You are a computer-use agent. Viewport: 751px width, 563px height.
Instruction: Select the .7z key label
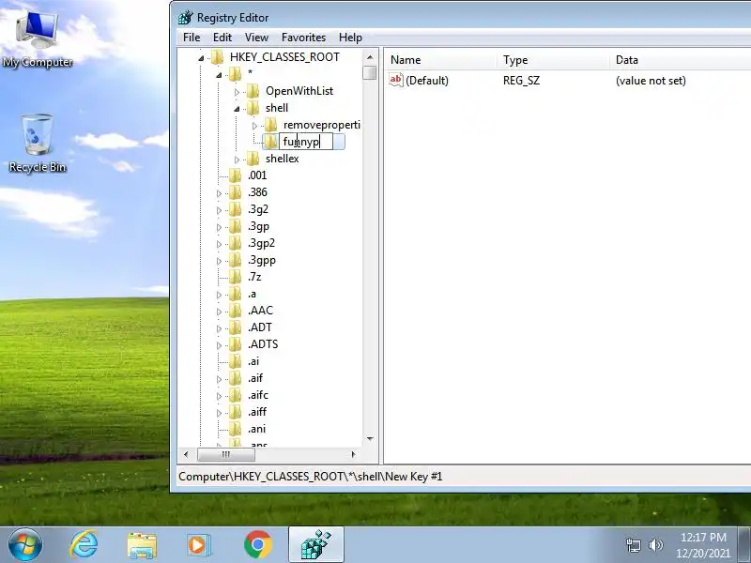(x=254, y=277)
